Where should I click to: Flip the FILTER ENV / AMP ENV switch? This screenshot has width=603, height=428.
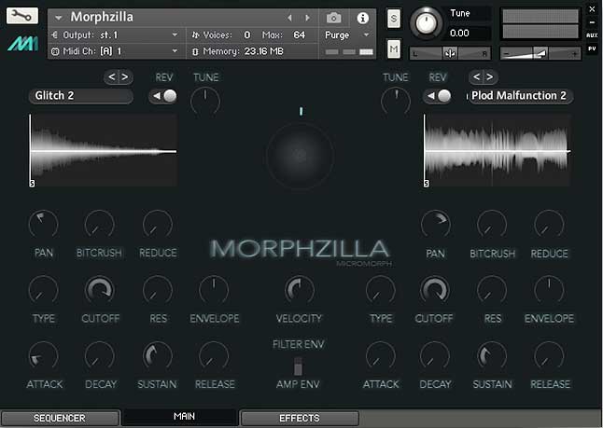pos(298,366)
